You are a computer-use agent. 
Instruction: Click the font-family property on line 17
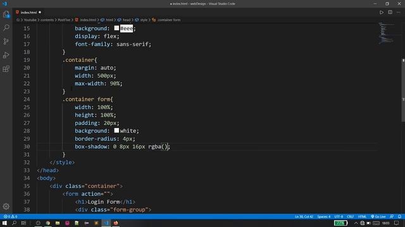(92, 44)
